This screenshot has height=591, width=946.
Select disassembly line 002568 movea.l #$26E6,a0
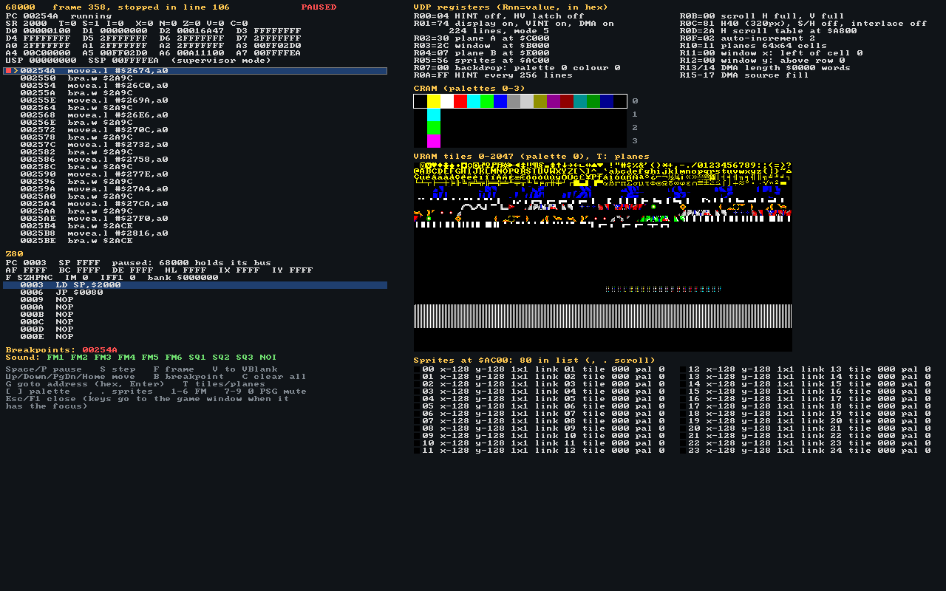pyautogui.click(x=195, y=115)
